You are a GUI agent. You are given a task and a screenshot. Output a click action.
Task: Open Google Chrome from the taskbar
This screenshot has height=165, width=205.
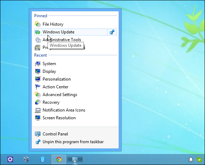59,159
